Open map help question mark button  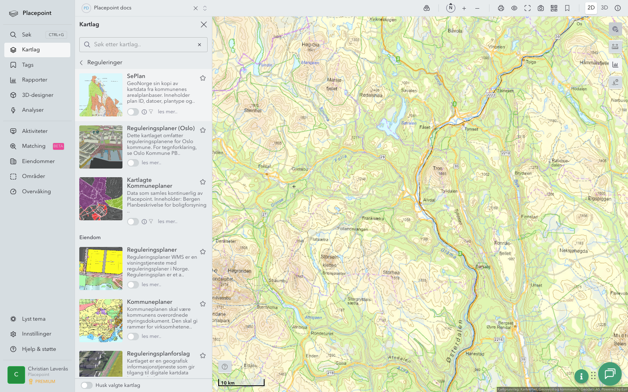pyautogui.click(x=225, y=367)
